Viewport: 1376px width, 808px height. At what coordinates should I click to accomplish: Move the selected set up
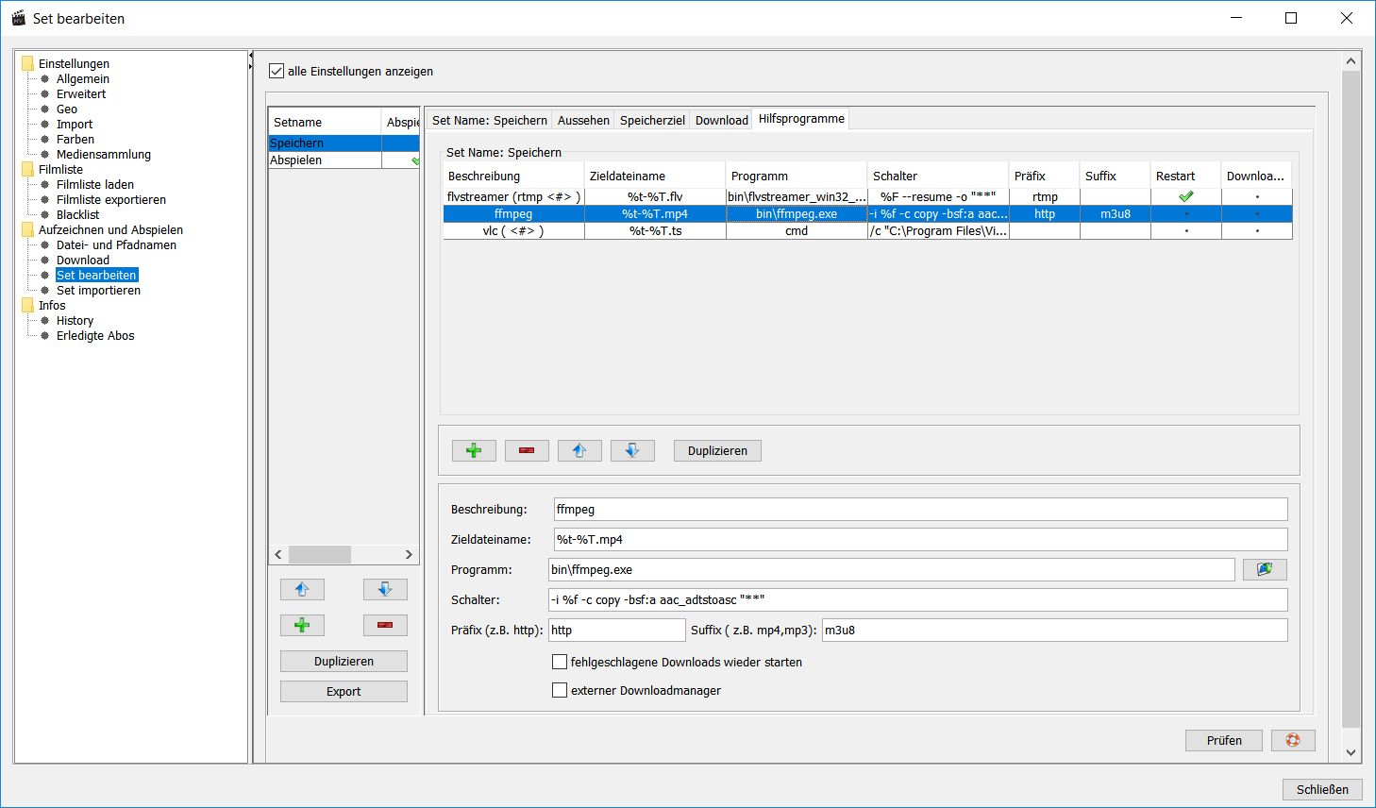(x=302, y=589)
